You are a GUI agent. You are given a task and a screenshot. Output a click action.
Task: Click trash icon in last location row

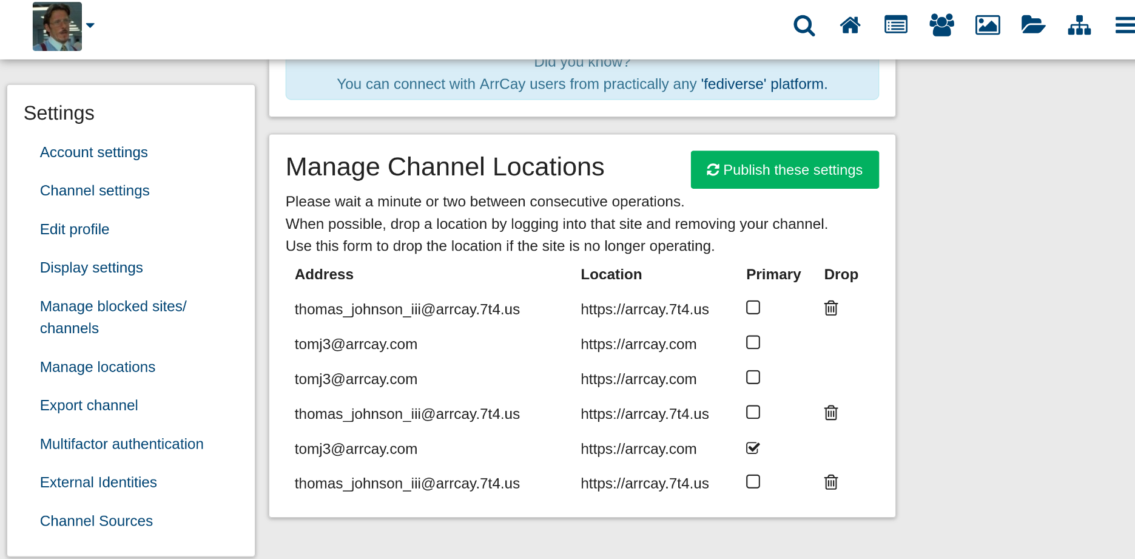point(831,483)
